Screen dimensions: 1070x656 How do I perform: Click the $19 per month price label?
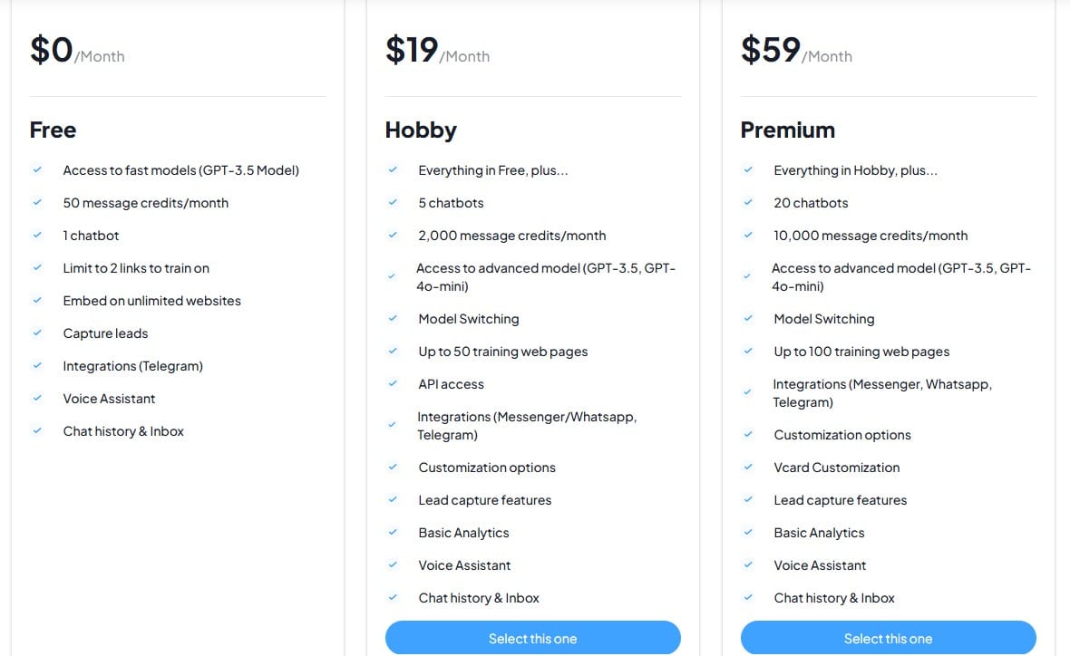click(435, 50)
